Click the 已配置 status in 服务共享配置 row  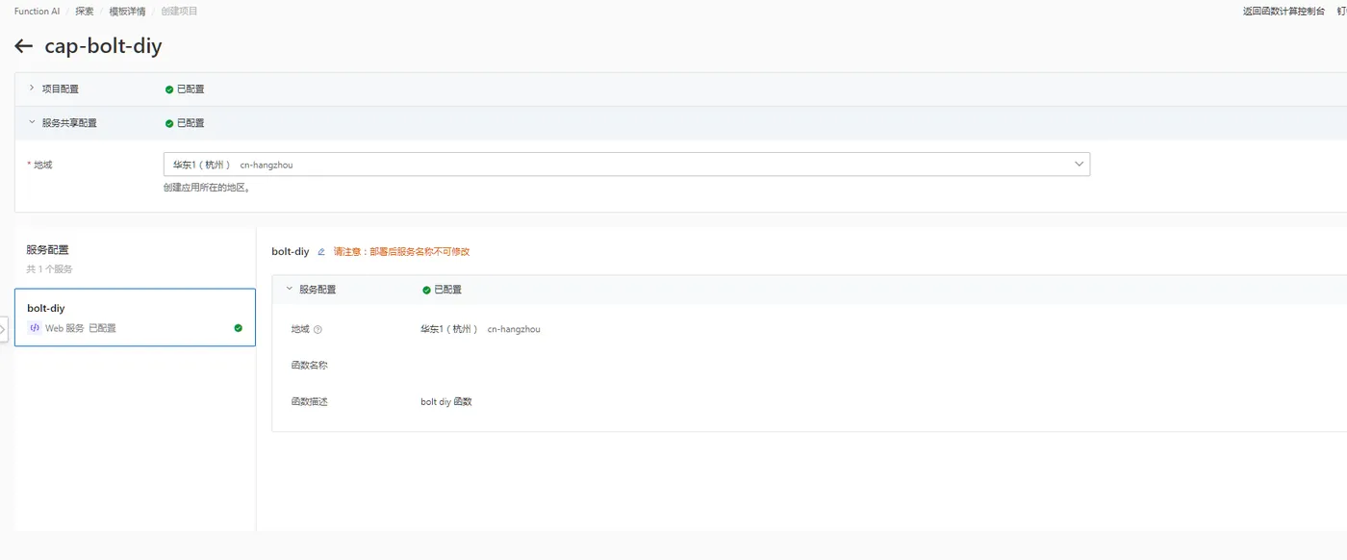191,123
